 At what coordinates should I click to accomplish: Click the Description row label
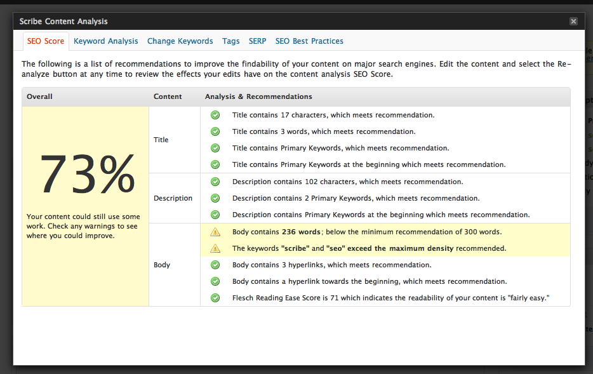173,198
